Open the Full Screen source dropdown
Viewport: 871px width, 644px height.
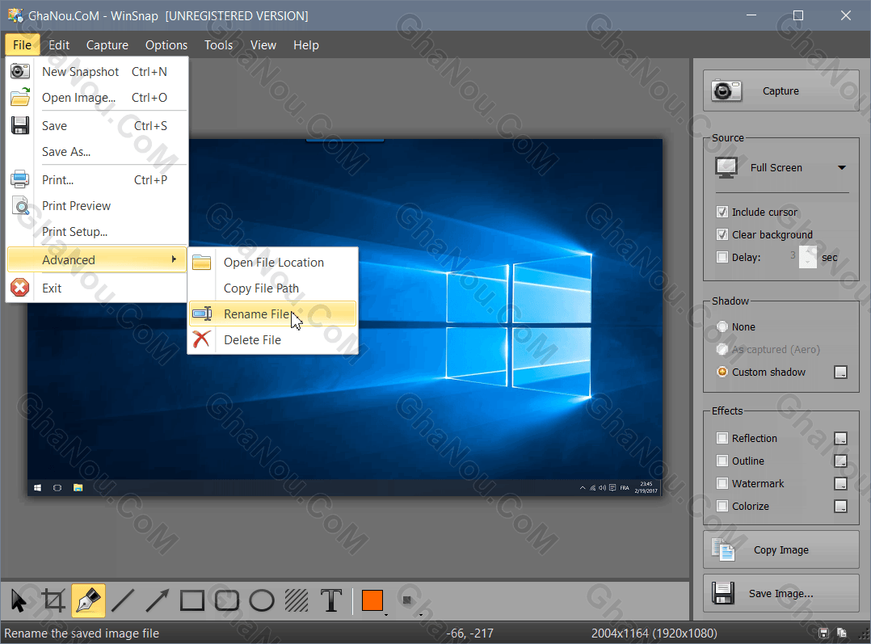(x=782, y=168)
